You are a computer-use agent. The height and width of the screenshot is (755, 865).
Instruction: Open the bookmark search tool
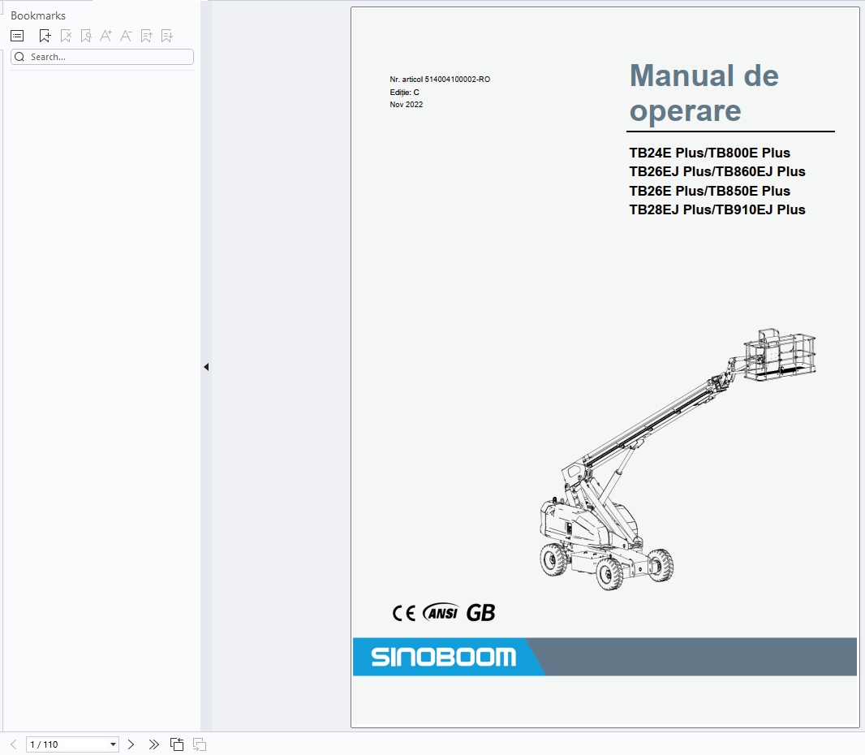click(x=85, y=36)
